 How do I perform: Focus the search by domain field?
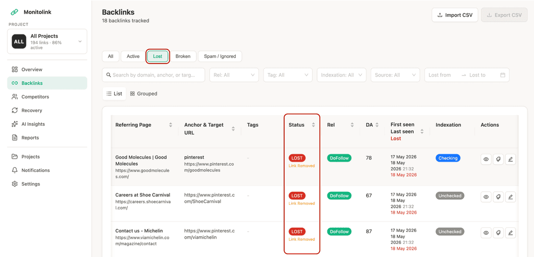(154, 75)
